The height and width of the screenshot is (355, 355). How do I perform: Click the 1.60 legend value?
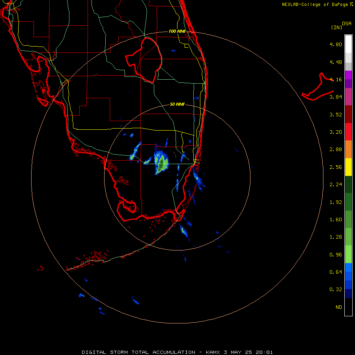tap(336, 220)
